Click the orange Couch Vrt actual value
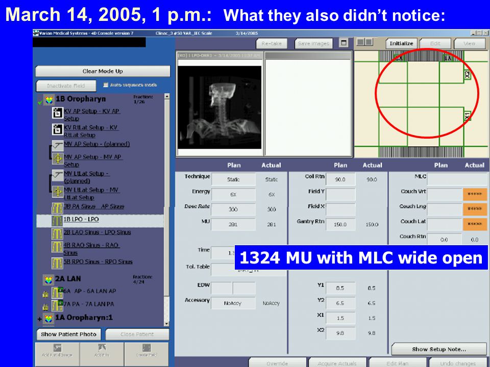The image size is (490, 367). click(475, 194)
